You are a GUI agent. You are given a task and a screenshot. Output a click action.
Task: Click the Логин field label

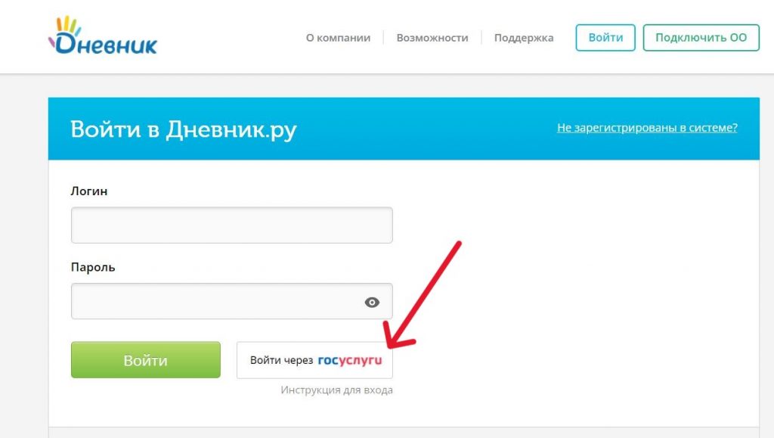(x=89, y=191)
